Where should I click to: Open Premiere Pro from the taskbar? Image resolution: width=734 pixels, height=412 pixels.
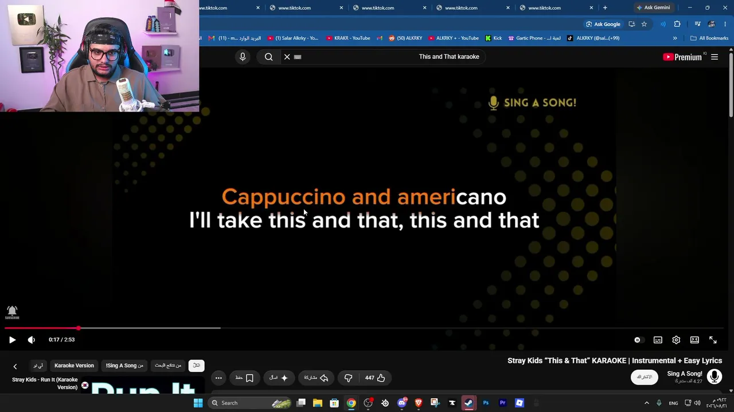[502, 403]
